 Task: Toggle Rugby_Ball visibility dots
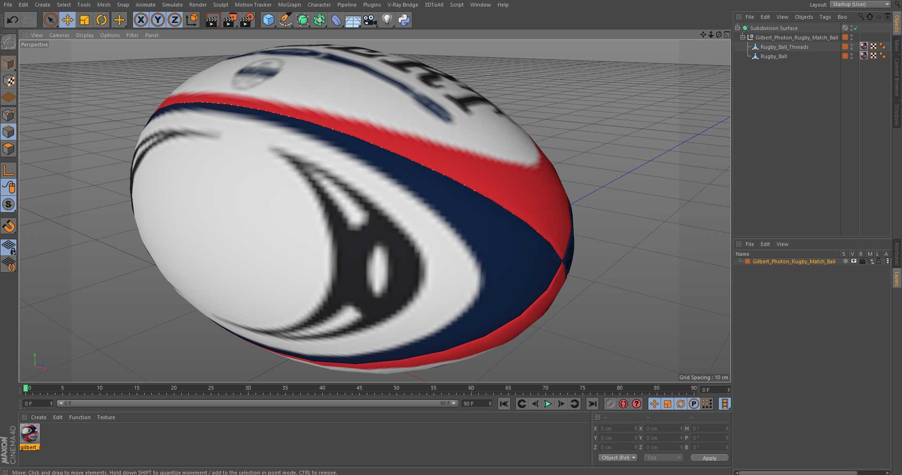click(x=852, y=56)
